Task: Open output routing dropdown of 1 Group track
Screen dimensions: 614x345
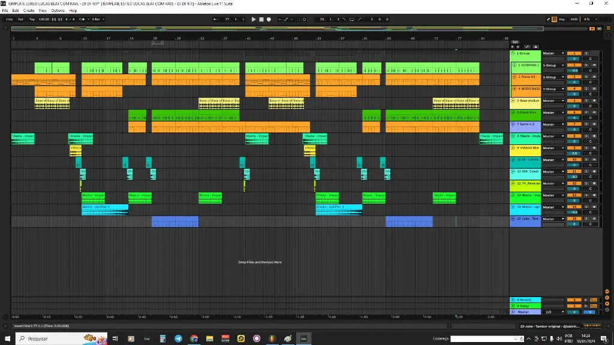Action: click(553, 53)
